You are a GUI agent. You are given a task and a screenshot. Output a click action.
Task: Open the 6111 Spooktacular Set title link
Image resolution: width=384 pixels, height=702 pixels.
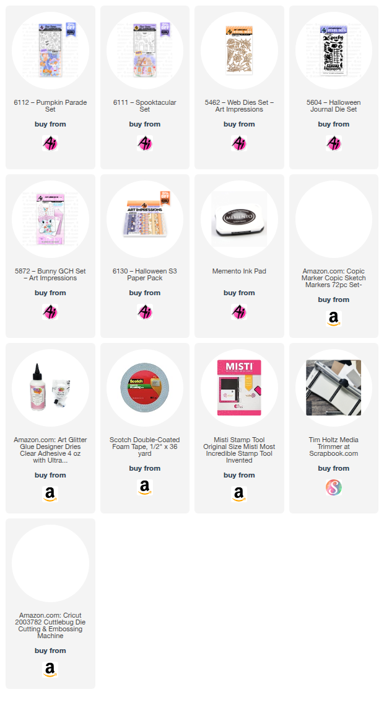pos(144,105)
